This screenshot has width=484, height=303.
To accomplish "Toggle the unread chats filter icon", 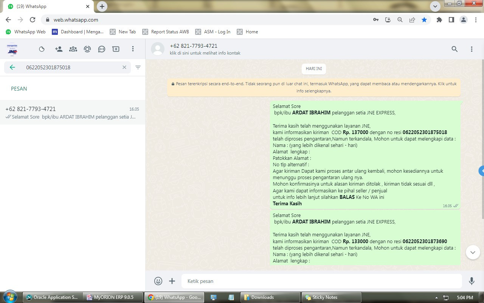I will click(x=138, y=67).
